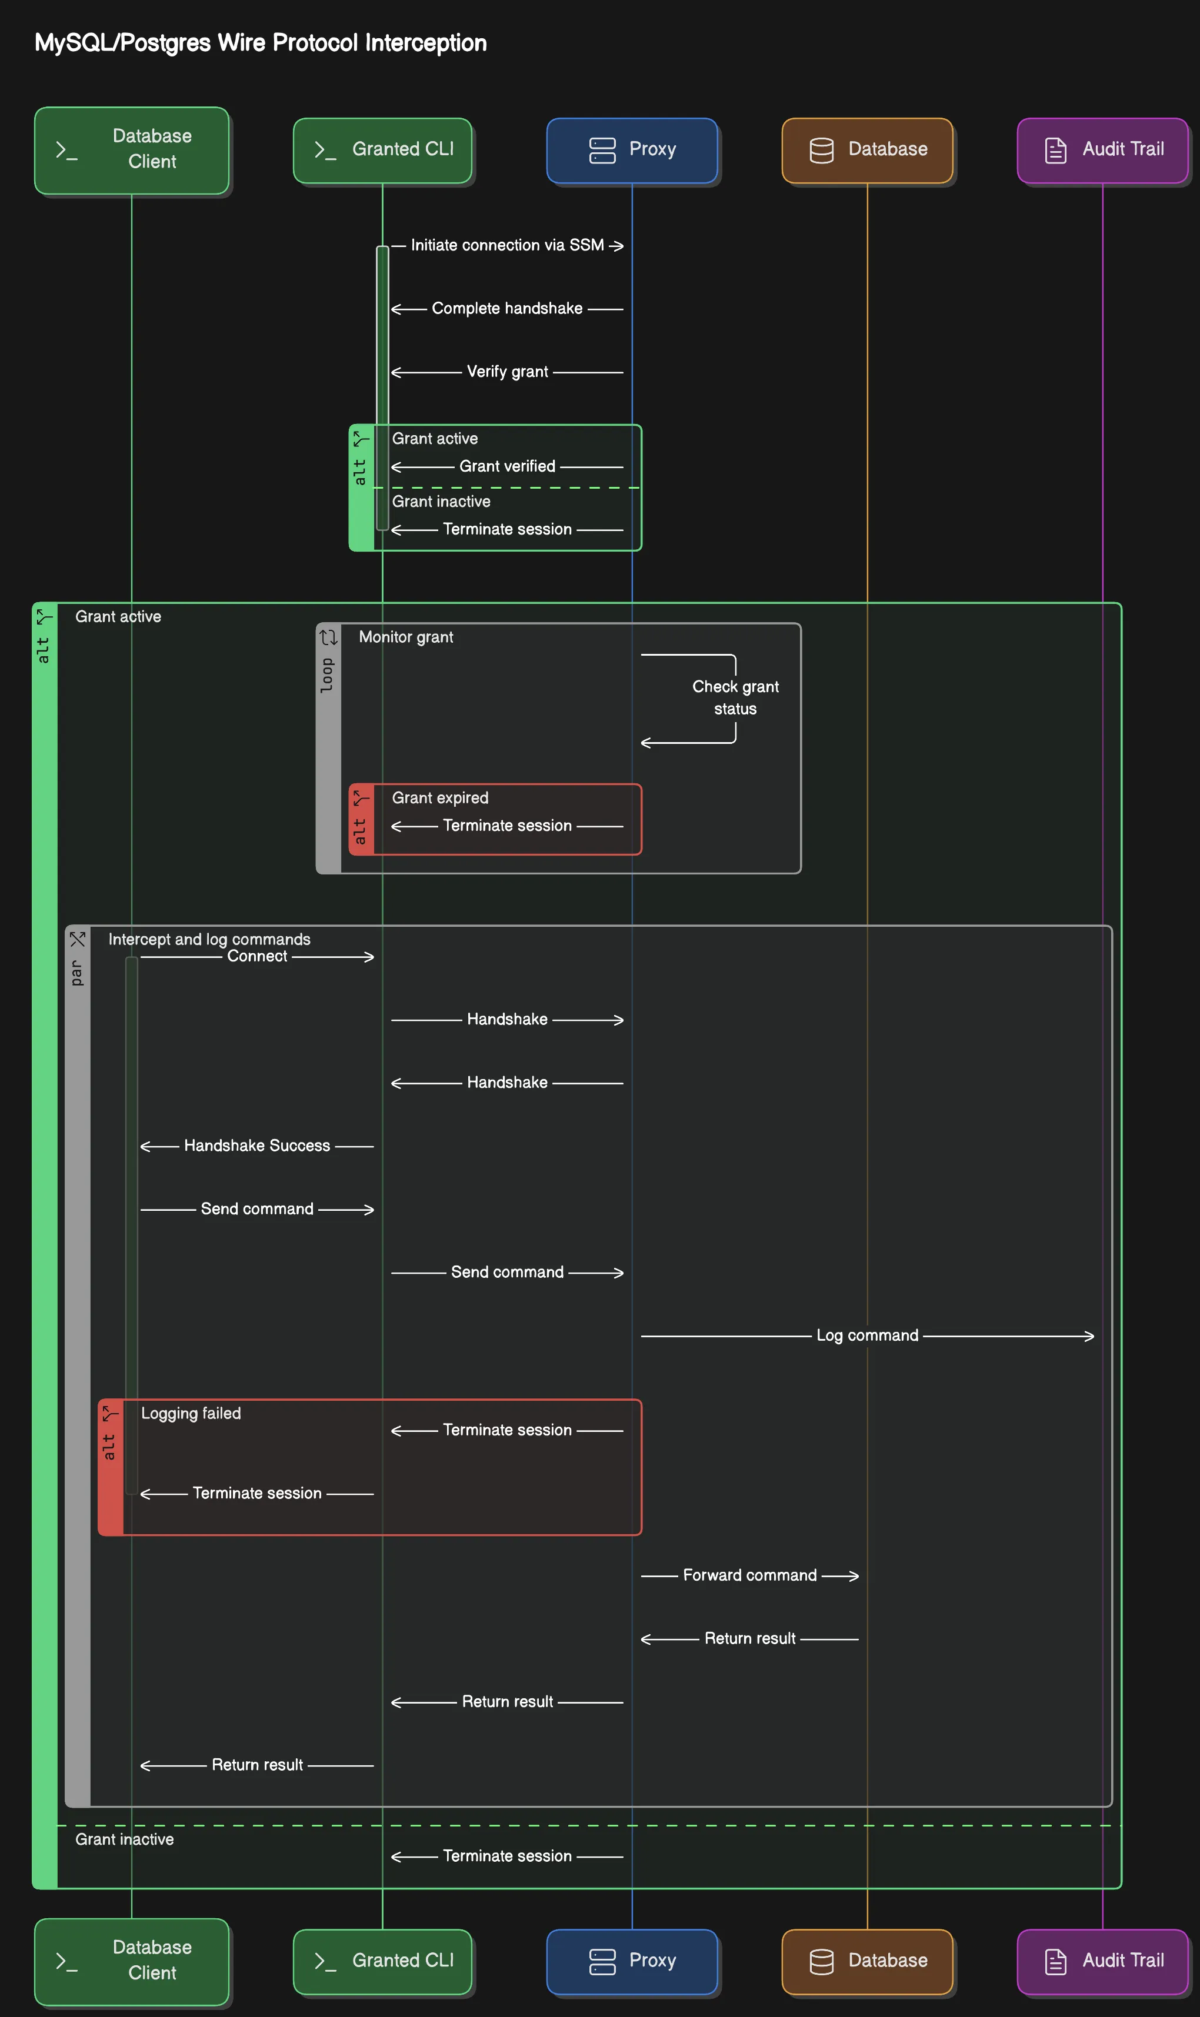Click the 'Check grant status' self-message label

[x=735, y=697]
